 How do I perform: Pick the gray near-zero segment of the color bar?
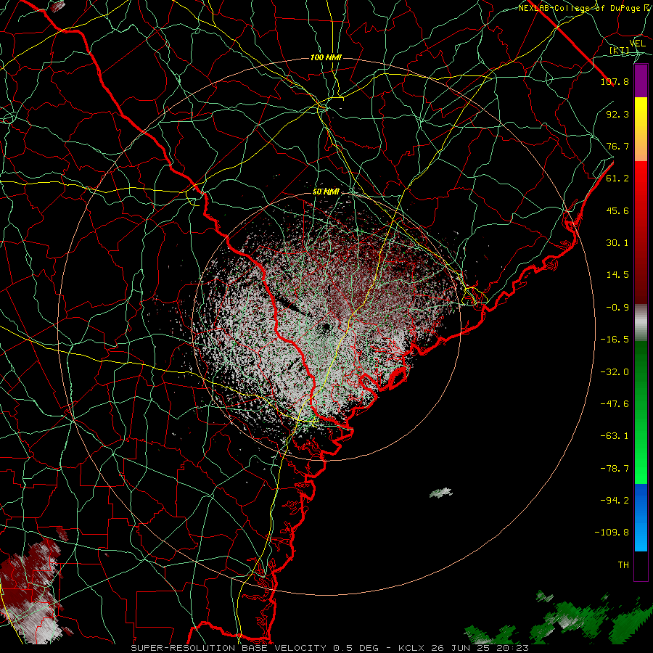click(641, 323)
